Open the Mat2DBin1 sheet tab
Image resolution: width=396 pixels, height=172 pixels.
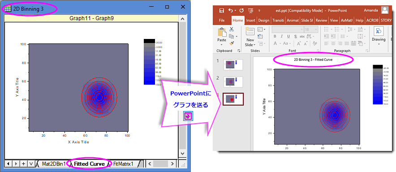[54, 164]
